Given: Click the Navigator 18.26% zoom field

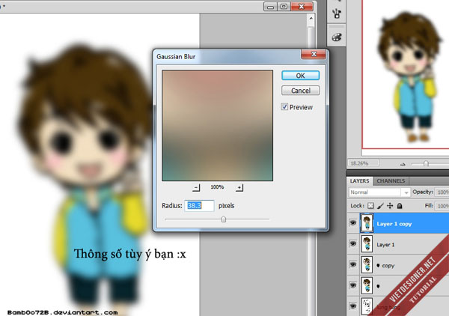Looking at the screenshot, I should 363,163.
